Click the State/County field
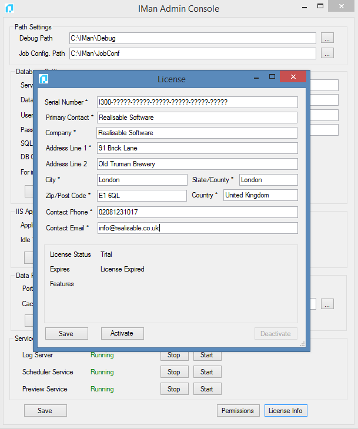 click(x=268, y=180)
